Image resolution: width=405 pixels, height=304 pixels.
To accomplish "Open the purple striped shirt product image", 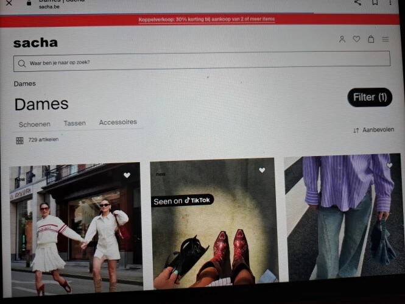I will [343, 217].
